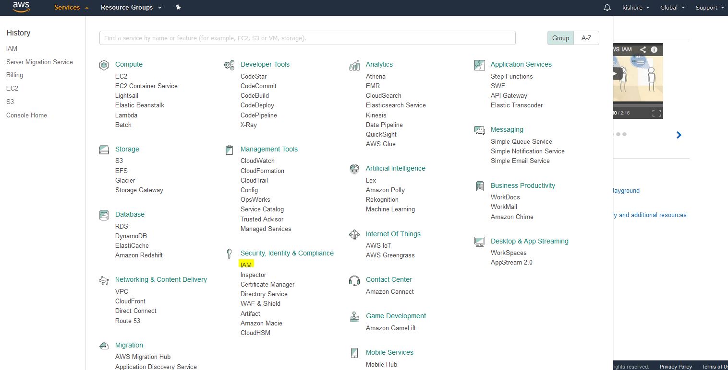
Task: Click the Contact Center headset icon
Action: pos(354,280)
